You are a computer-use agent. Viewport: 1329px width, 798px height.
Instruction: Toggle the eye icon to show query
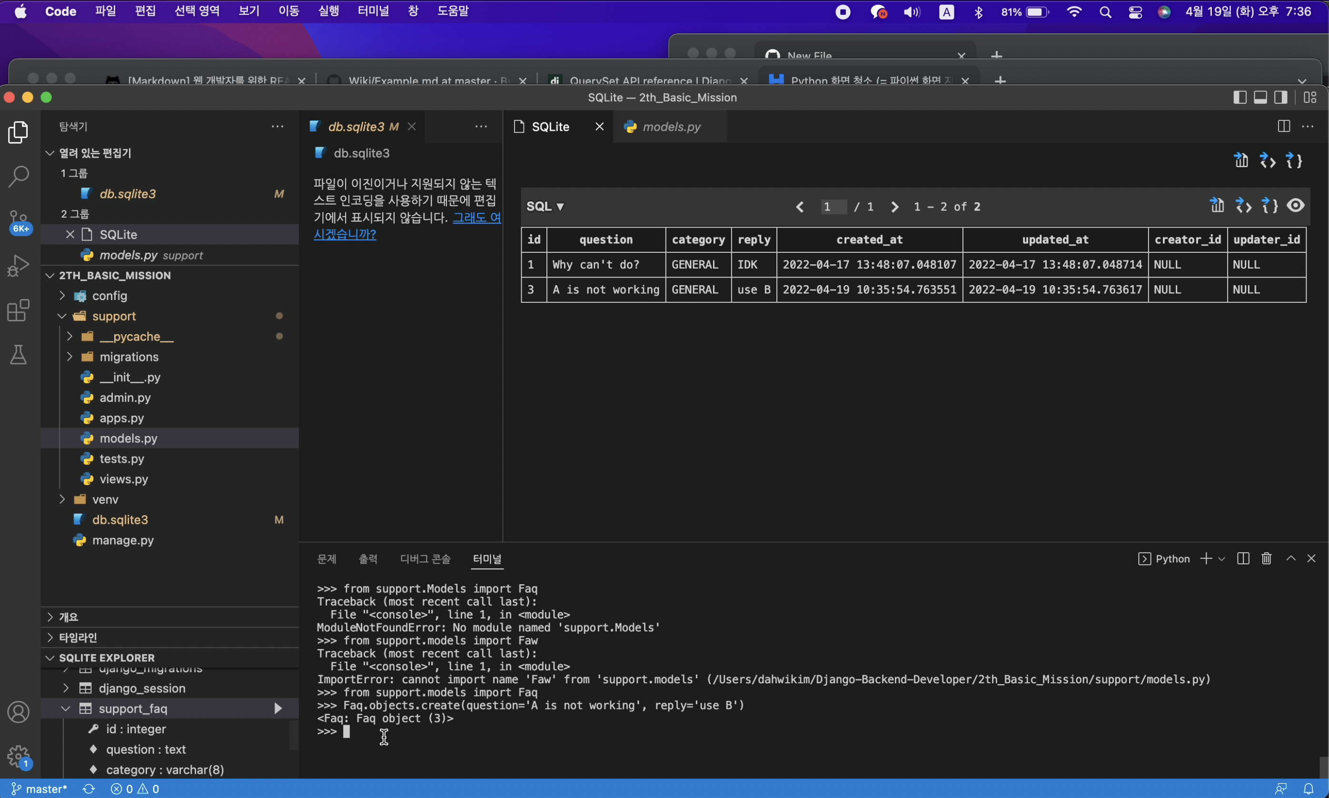1296,206
